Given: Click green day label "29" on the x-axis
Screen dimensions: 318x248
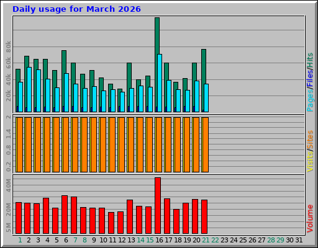Looking at the screenshot, I should point(280,240).
